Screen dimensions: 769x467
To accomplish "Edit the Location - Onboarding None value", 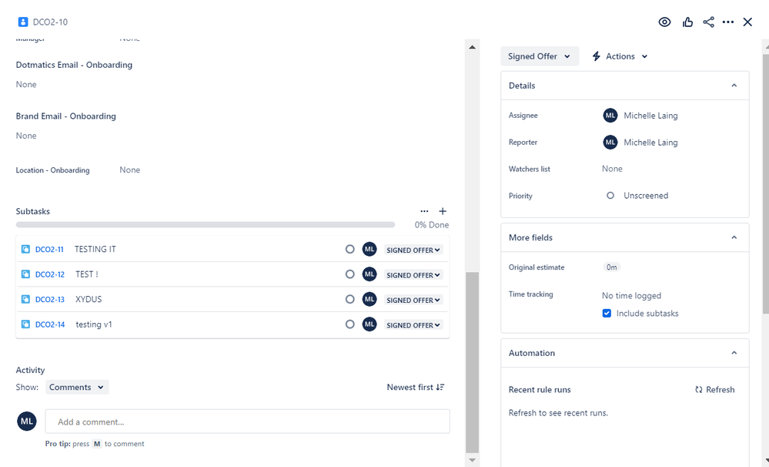I will coord(130,170).
